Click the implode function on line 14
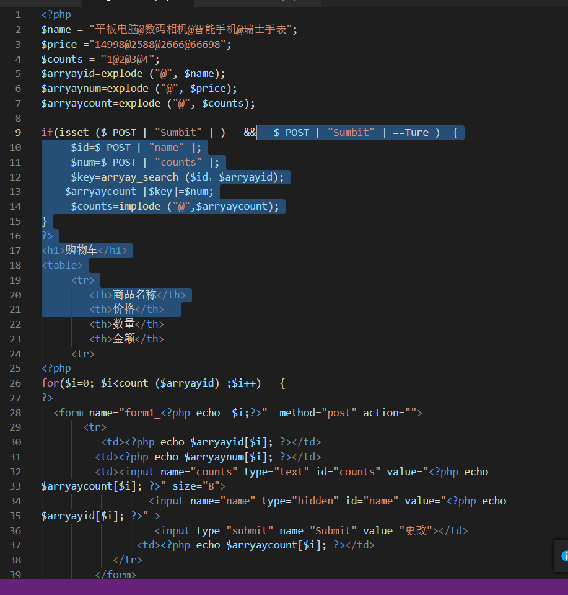The width and height of the screenshot is (568, 595). point(139,206)
